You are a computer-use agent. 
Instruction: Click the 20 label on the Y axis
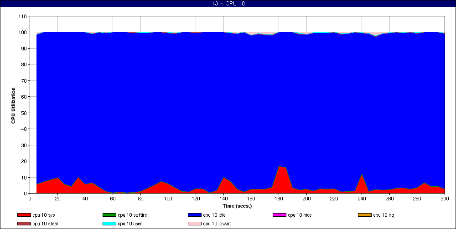[x=24, y=161]
